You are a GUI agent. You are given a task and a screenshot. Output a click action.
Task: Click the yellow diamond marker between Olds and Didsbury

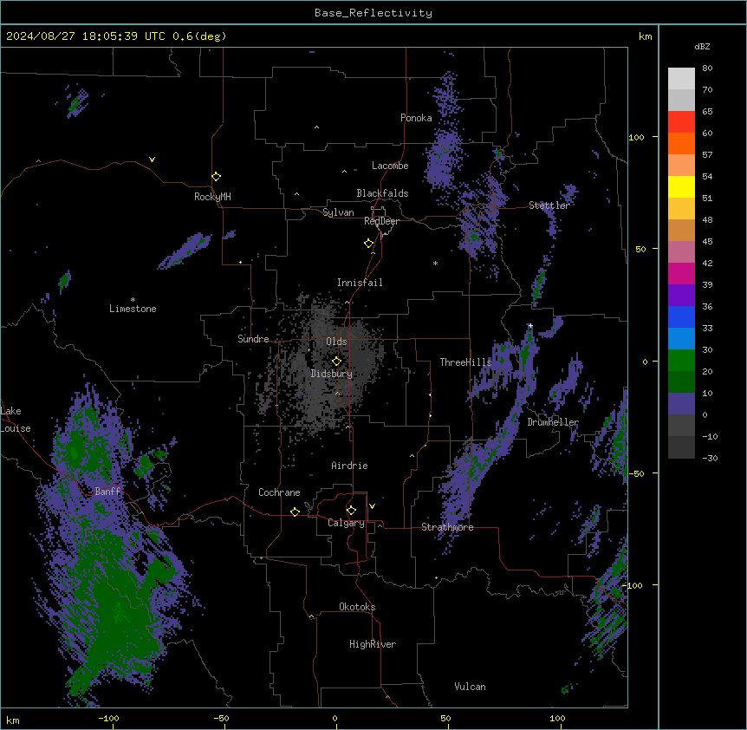pos(336,362)
